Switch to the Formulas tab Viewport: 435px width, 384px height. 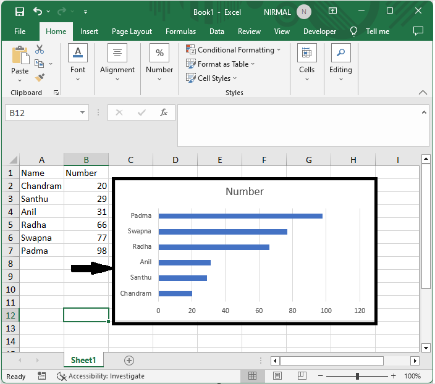[x=180, y=31]
